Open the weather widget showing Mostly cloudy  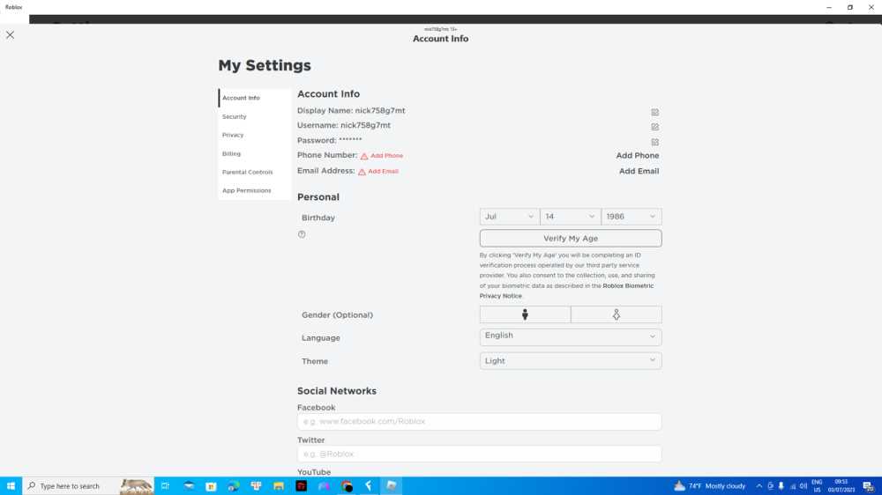coord(710,486)
